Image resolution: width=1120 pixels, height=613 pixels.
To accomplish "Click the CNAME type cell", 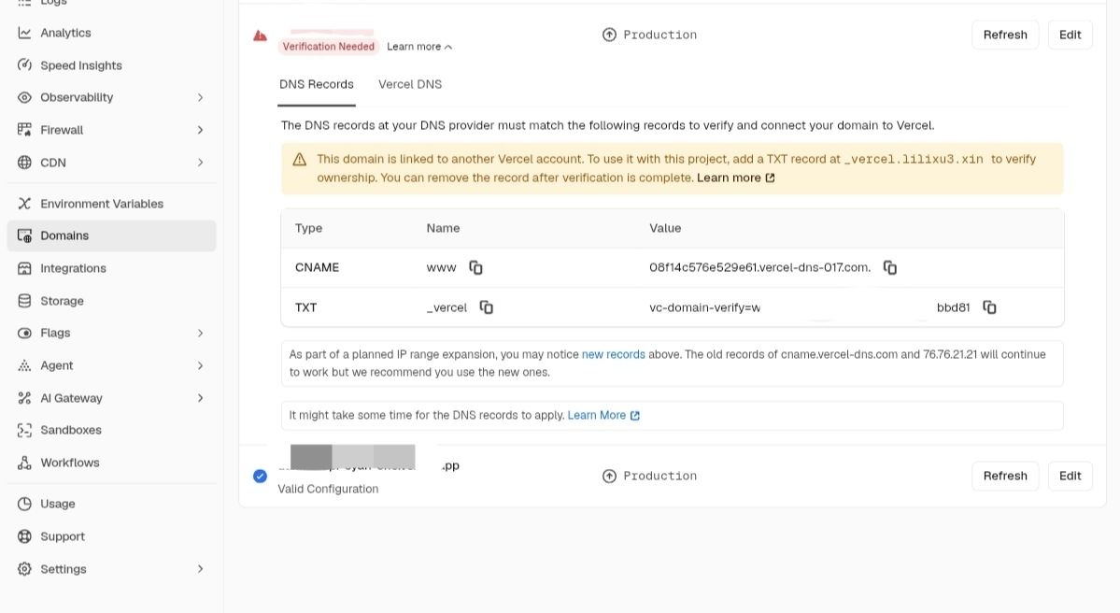I will tap(318, 267).
